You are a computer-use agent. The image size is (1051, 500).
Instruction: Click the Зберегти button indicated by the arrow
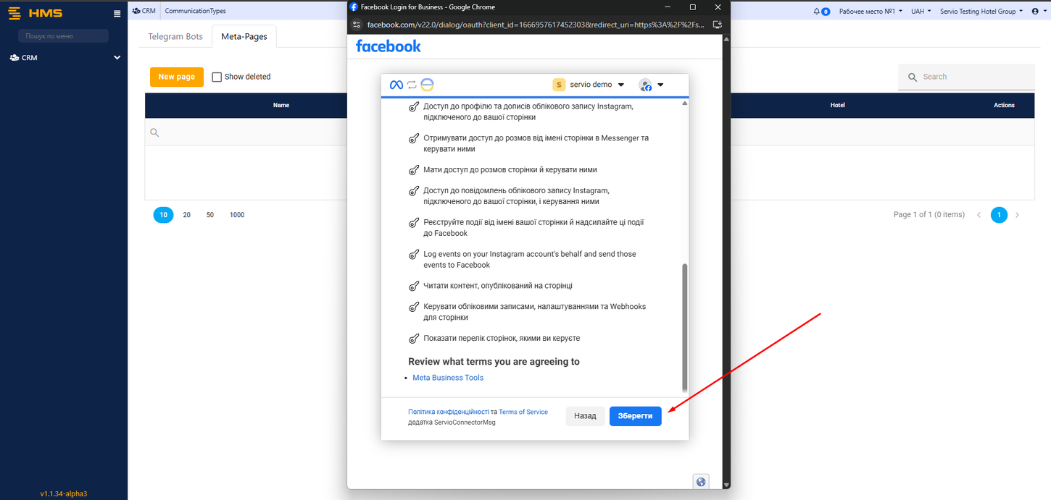coord(635,415)
